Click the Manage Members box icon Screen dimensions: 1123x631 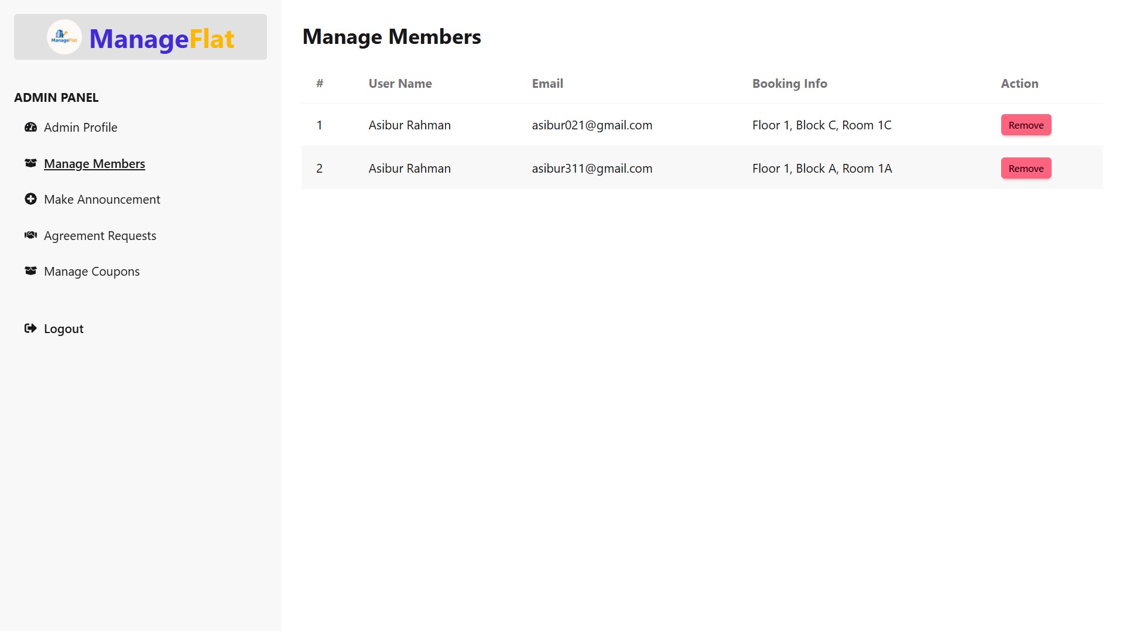click(30, 163)
